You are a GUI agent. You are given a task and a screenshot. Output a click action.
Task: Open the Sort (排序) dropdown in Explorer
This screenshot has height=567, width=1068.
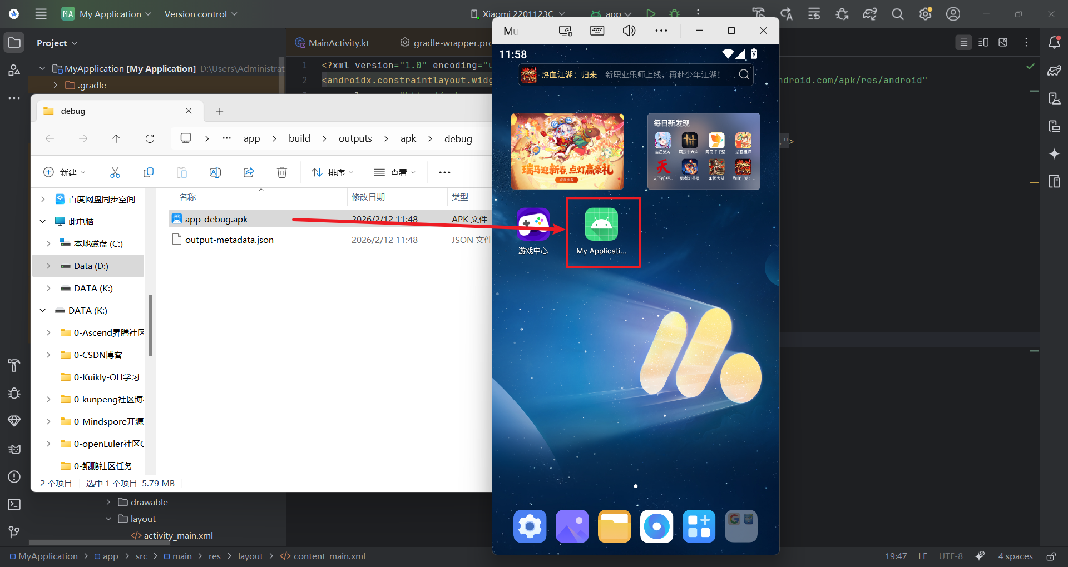[x=333, y=172]
